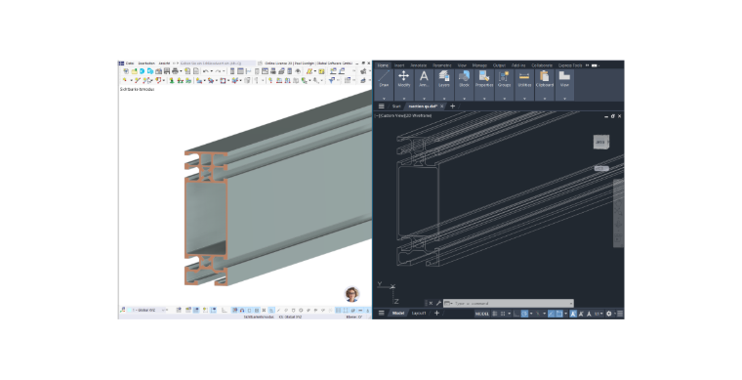Open the Workspace Switching gear in AutoCAD status bar
The height and width of the screenshot is (380, 742).
(x=608, y=314)
